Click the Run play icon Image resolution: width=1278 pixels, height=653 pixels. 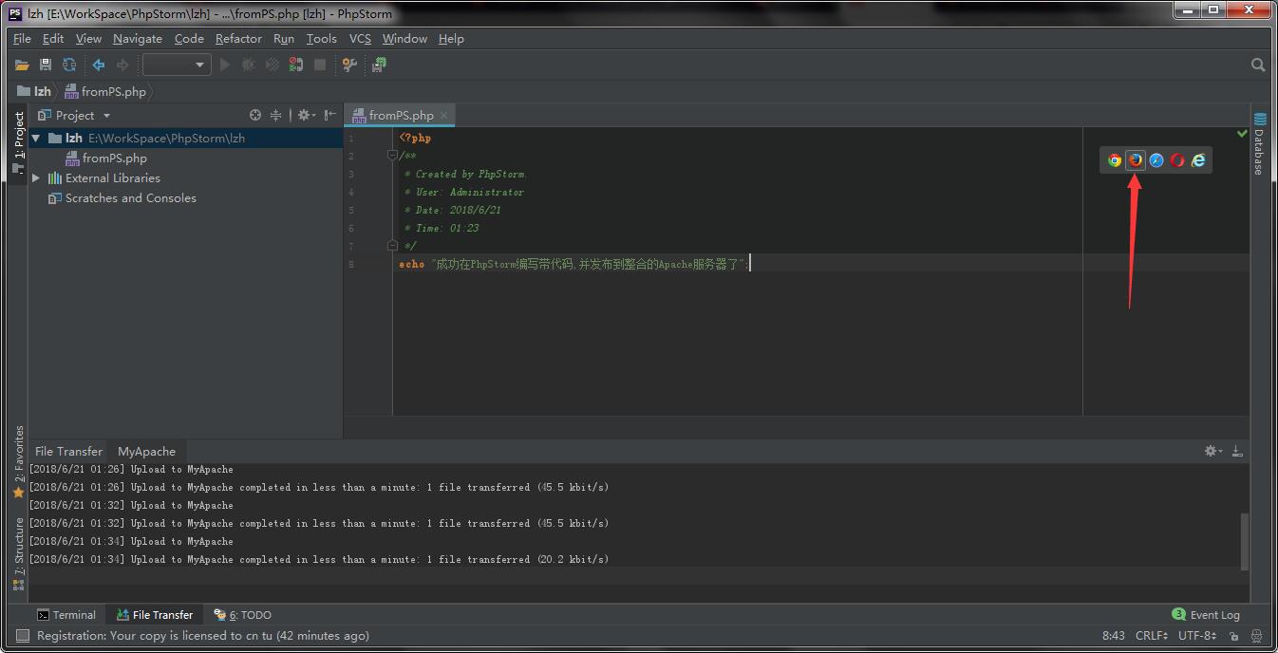pyautogui.click(x=225, y=65)
